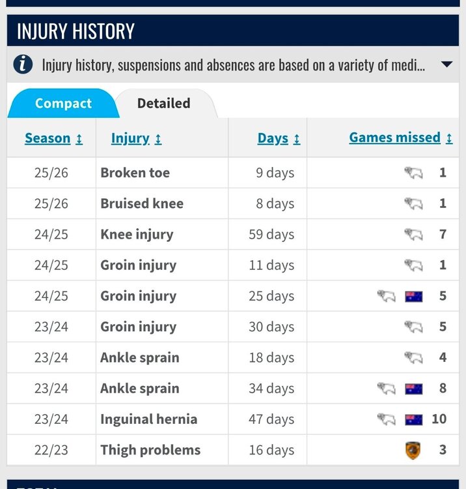This screenshot has width=466, height=489.
Task: Open the Inguinal hernia injury entry
Action: pyautogui.click(x=149, y=419)
